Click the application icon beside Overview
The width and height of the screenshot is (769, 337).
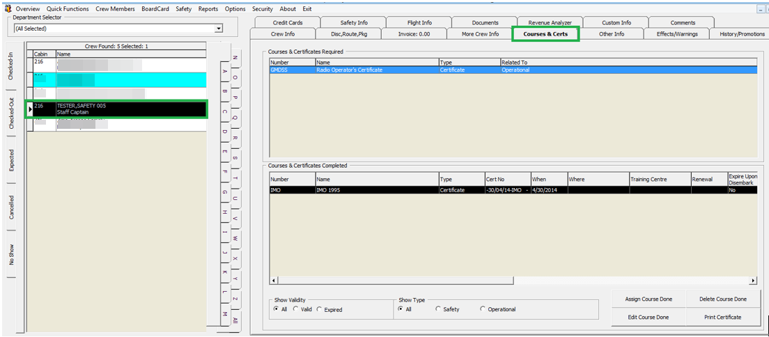pos(8,9)
